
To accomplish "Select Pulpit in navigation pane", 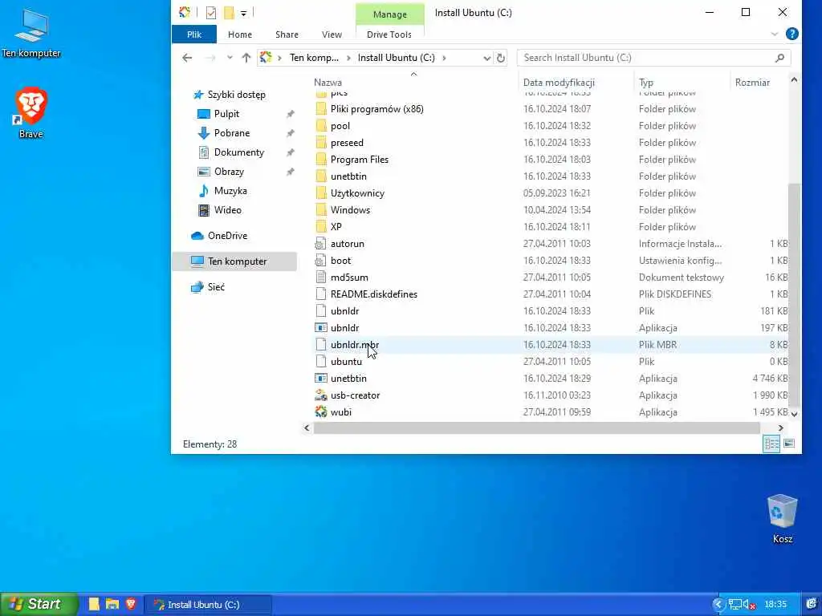I will (226, 114).
